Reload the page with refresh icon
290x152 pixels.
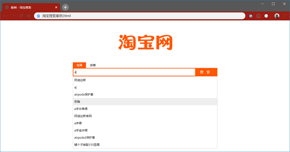click(21, 16)
